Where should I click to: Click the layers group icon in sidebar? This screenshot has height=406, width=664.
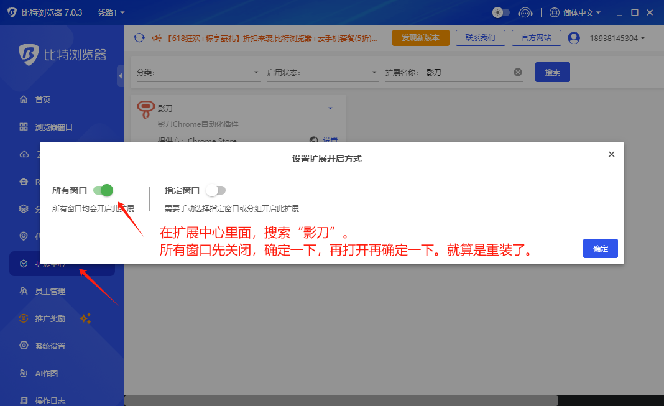(x=24, y=209)
